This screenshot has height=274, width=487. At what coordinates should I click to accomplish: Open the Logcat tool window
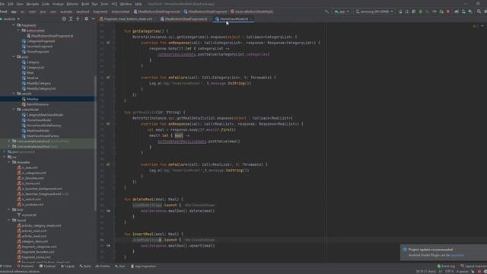click(68, 266)
